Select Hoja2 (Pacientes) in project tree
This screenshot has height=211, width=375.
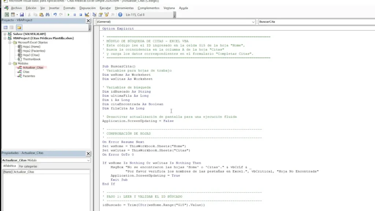34,51
